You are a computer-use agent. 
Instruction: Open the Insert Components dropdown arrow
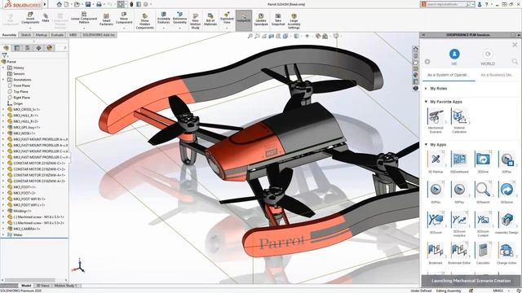(x=30, y=28)
